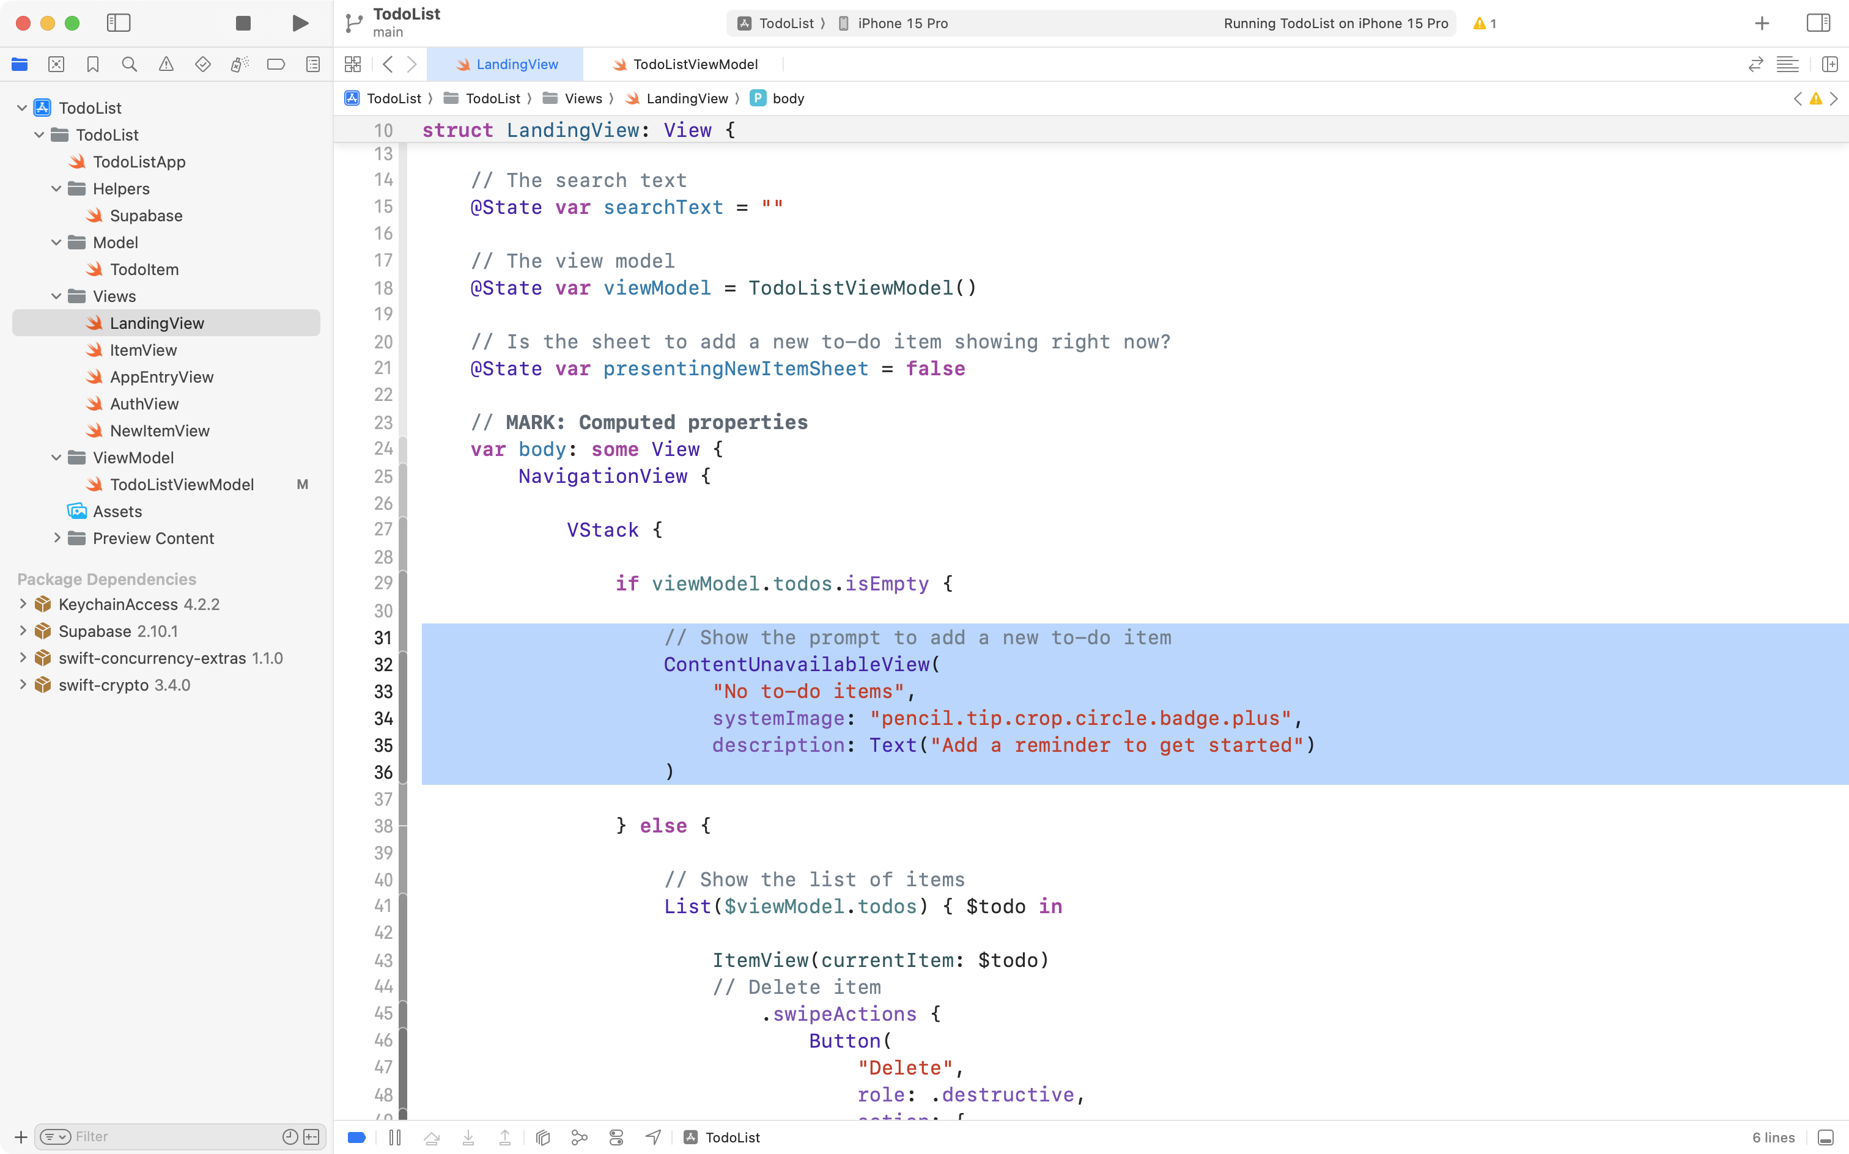This screenshot has height=1154, width=1849.
Task: Toggle breakpoint activation in debug bar
Action: pos(356,1137)
